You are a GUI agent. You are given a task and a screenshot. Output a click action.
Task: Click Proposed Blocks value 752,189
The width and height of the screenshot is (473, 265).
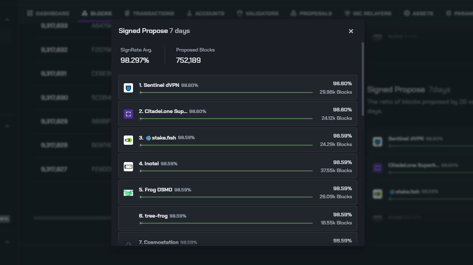pyautogui.click(x=188, y=60)
